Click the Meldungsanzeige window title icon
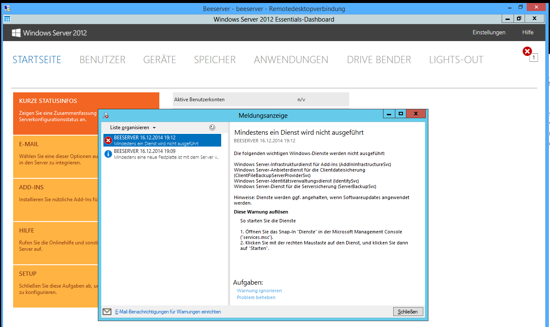The height and width of the screenshot is (327, 550). pos(106,115)
